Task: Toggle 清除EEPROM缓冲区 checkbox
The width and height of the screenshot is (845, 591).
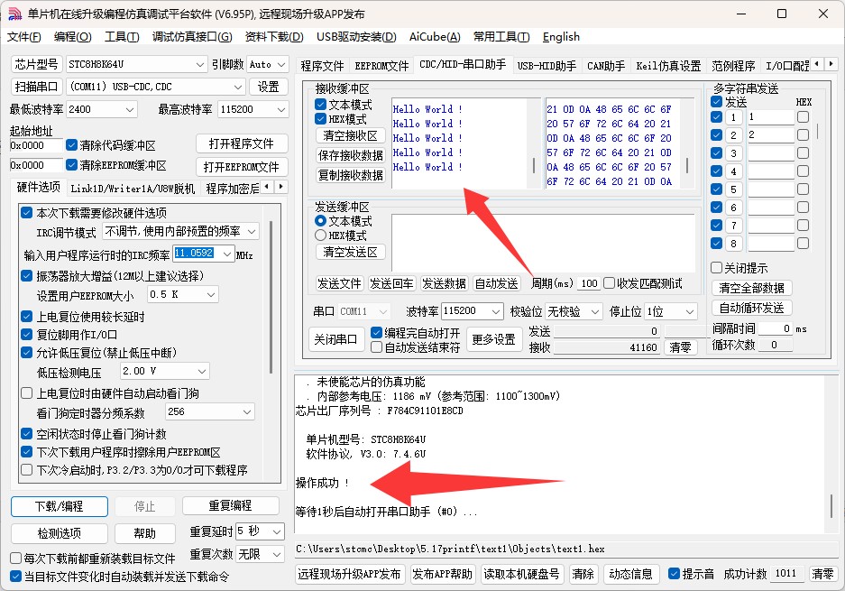Action: point(71,164)
